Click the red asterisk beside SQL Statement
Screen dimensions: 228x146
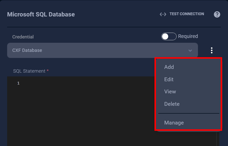coord(48,71)
